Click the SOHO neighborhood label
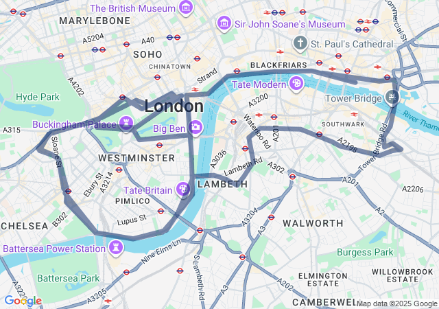Image resolution: width=439 pixels, height=309 pixels. [x=147, y=54]
